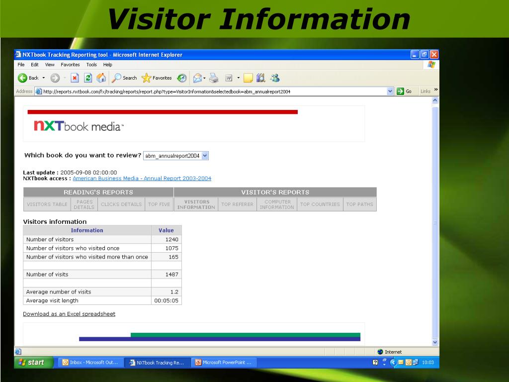509x382 pixels.
Task: Select the Visitors Information report tab
Action: [x=196, y=204]
